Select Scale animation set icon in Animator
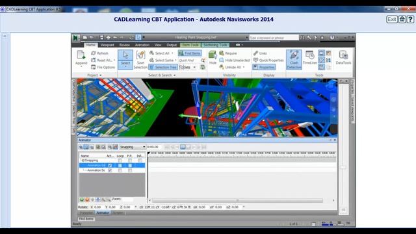The image size is (416, 234). click(92, 147)
